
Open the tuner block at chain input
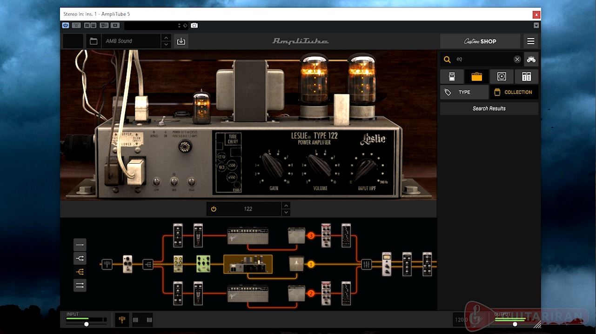click(x=107, y=264)
